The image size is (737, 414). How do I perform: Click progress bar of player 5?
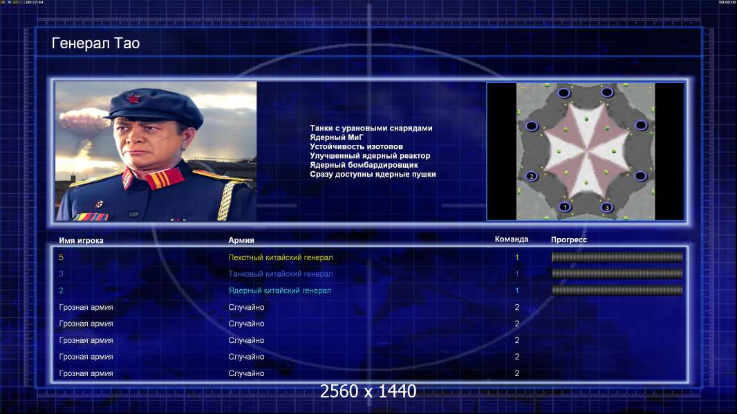click(x=617, y=257)
